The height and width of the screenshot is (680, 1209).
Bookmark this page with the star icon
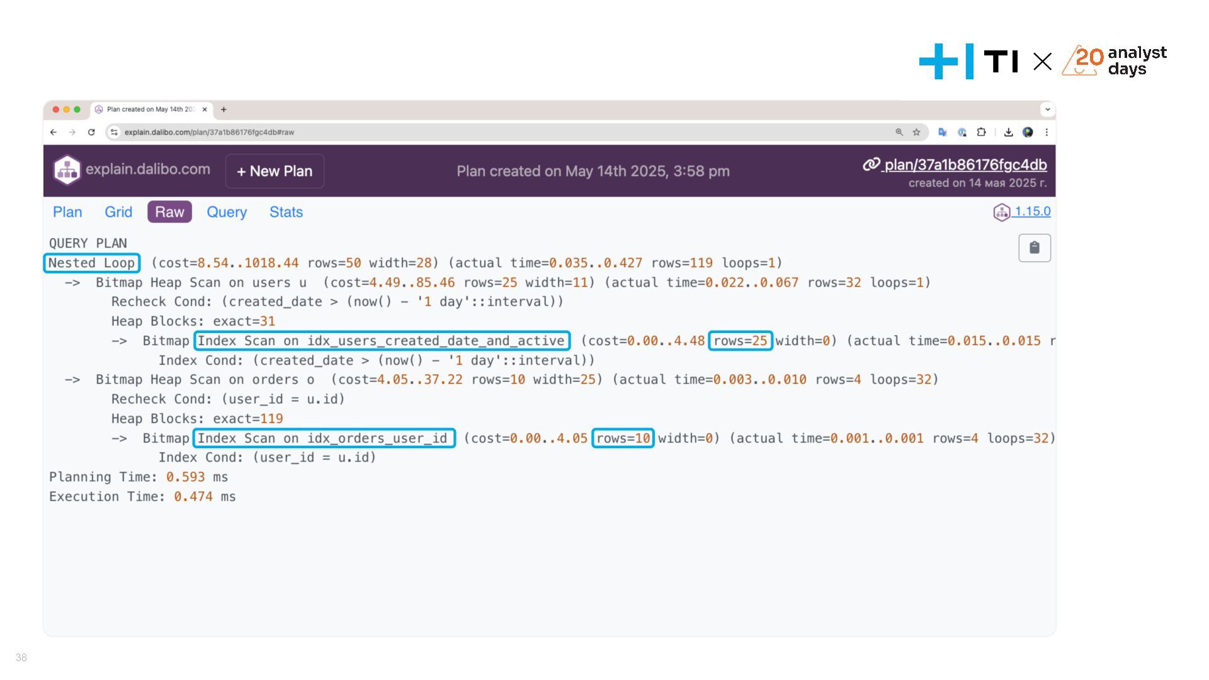(917, 132)
